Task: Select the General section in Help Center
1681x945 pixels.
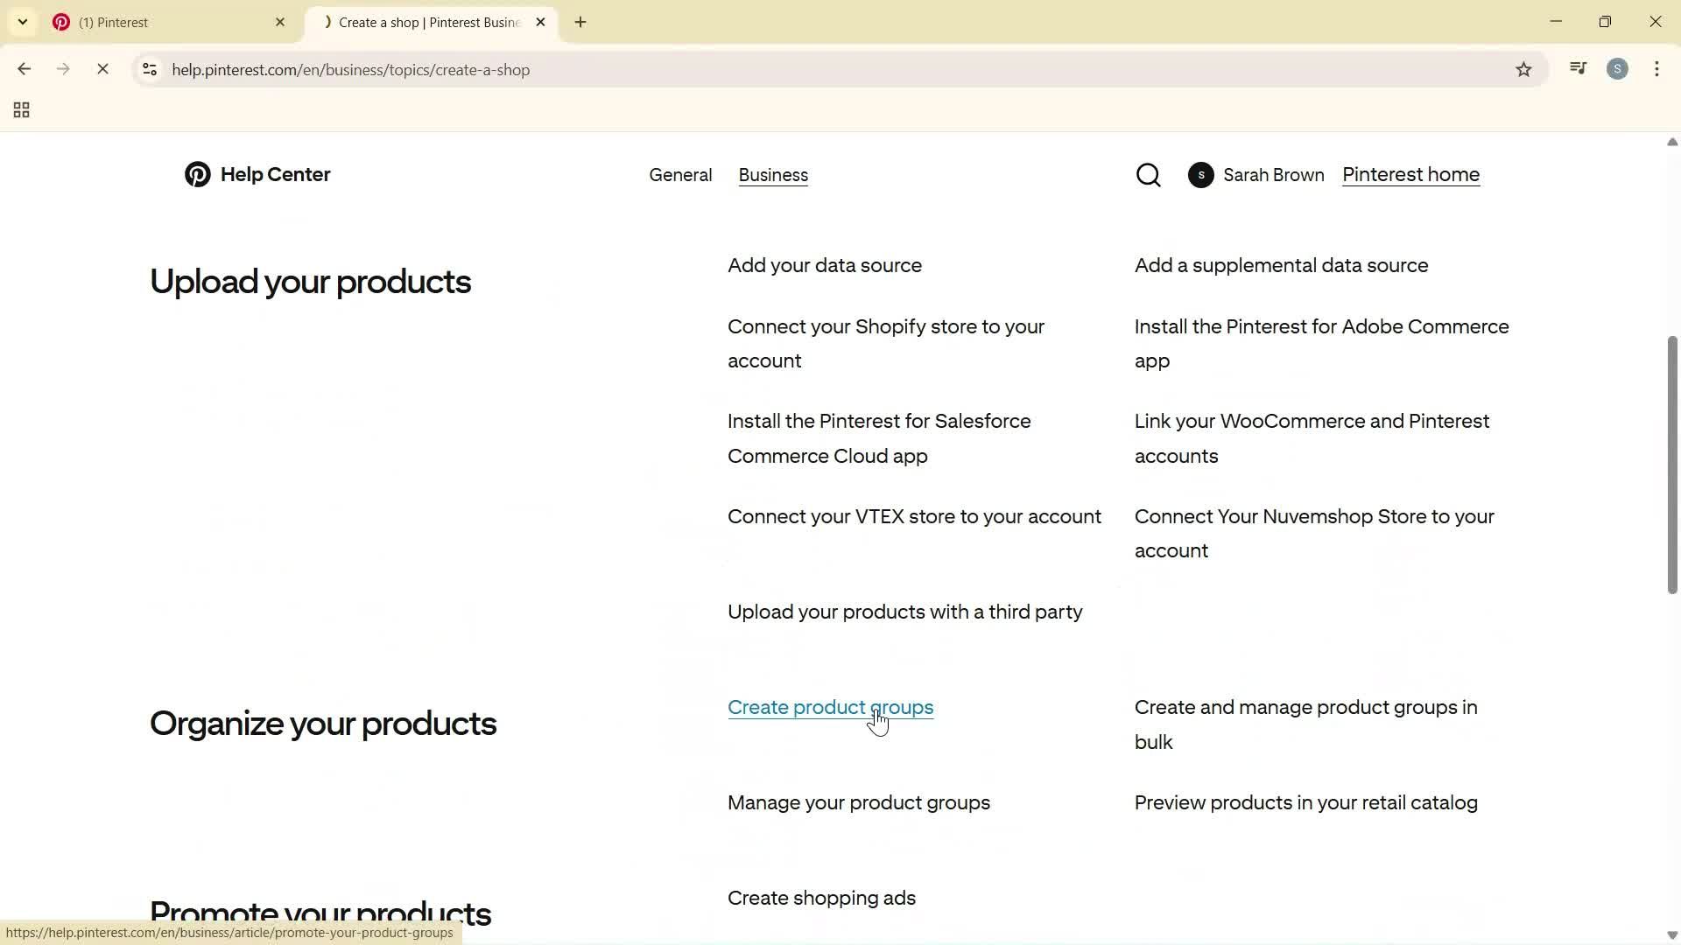Action: (680, 174)
